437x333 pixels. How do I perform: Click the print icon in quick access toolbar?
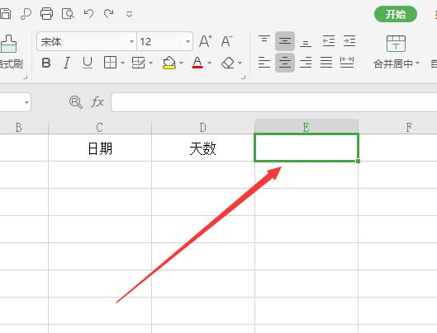(46, 13)
